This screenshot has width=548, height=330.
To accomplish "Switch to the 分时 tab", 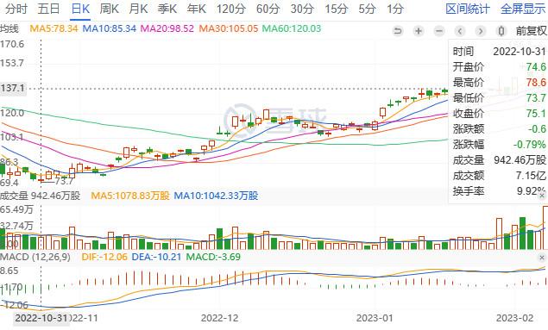I will [x=16, y=9].
